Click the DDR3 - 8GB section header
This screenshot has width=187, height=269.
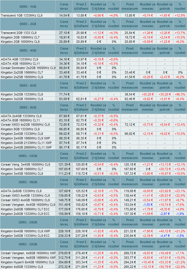click(x=28, y=107)
